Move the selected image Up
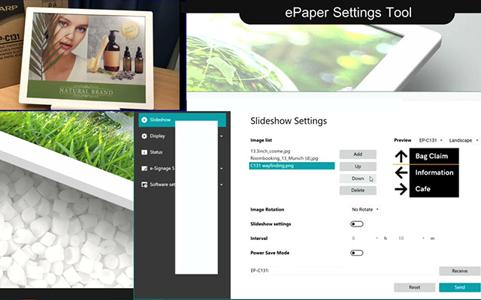This screenshot has height=300, width=481. point(358,166)
